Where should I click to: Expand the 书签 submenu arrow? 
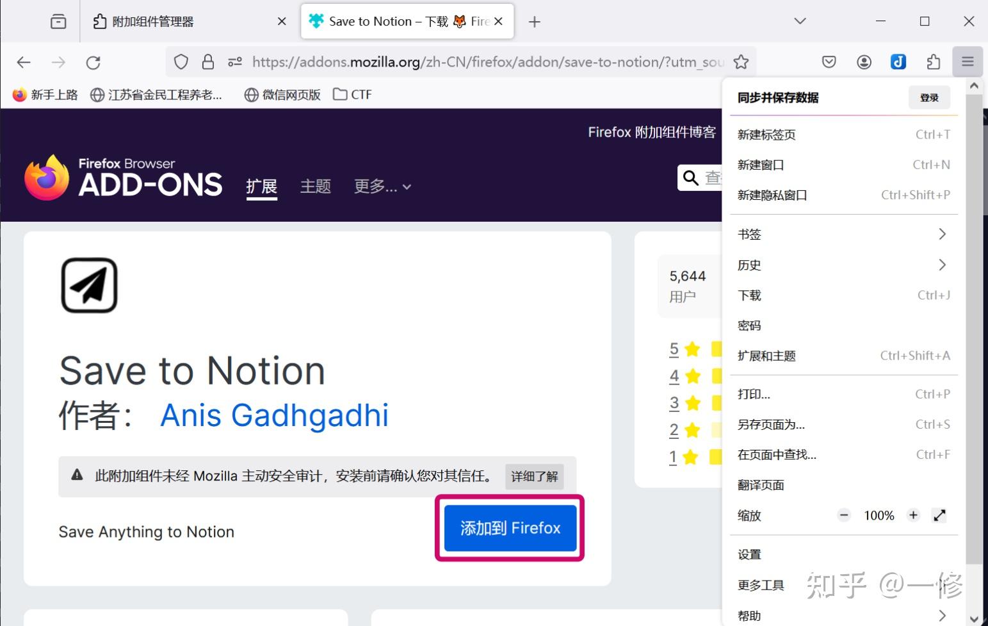tap(941, 234)
